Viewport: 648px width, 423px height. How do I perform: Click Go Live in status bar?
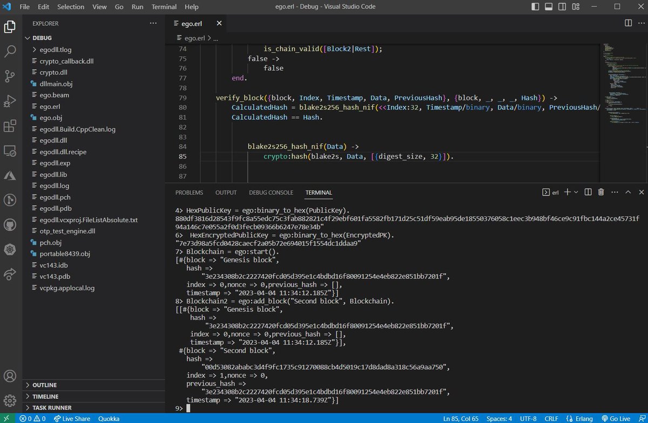616,418
